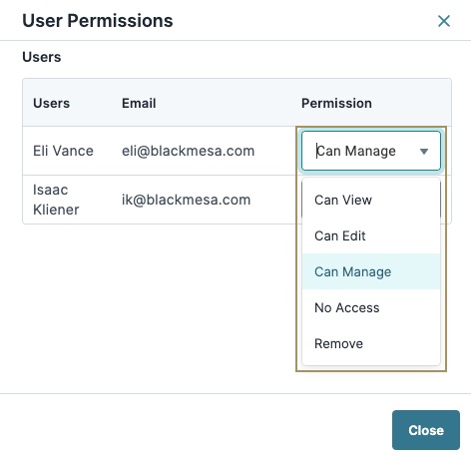Click the Isaac Kliener user name cell
Image resolution: width=471 pixels, height=458 pixels.
pos(56,200)
